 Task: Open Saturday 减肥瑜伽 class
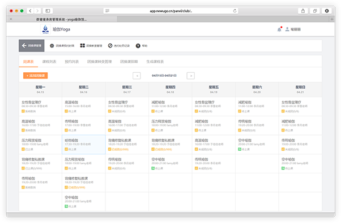click(257, 106)
